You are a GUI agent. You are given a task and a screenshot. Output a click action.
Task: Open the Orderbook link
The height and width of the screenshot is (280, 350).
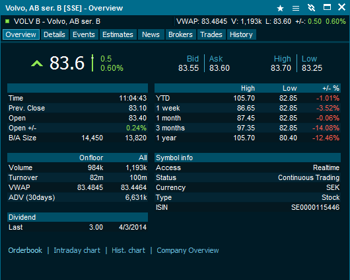[x=25, y=250]
